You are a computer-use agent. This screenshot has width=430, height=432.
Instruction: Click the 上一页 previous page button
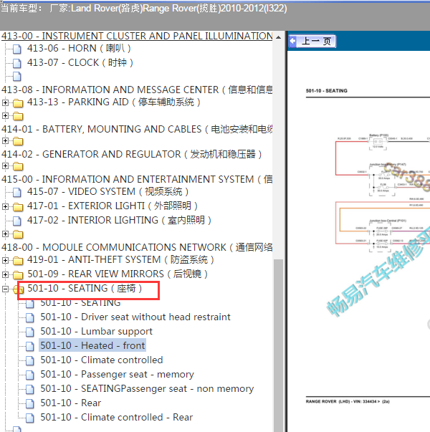(x=312, y=42)
